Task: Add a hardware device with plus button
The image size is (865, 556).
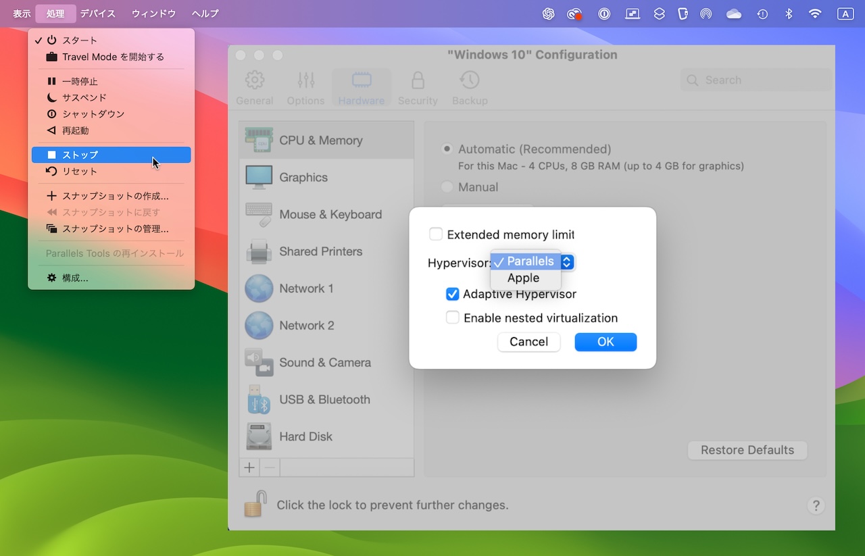Action: click(249, 467)
